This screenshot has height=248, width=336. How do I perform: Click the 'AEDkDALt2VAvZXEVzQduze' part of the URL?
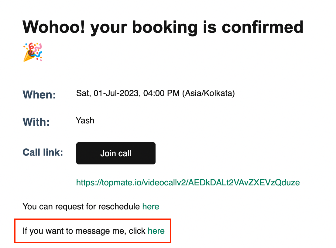pyautogui.click(x=244, y=183)
